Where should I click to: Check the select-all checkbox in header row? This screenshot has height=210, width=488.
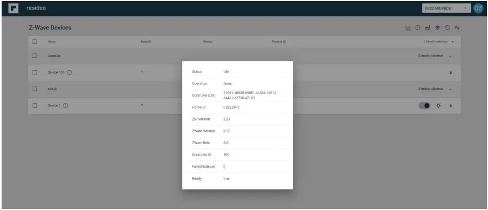[x=35, y=41]
